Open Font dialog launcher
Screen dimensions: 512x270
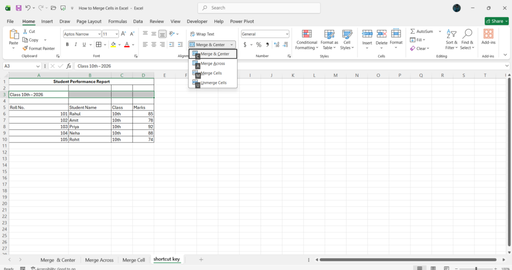coord(136,56)
